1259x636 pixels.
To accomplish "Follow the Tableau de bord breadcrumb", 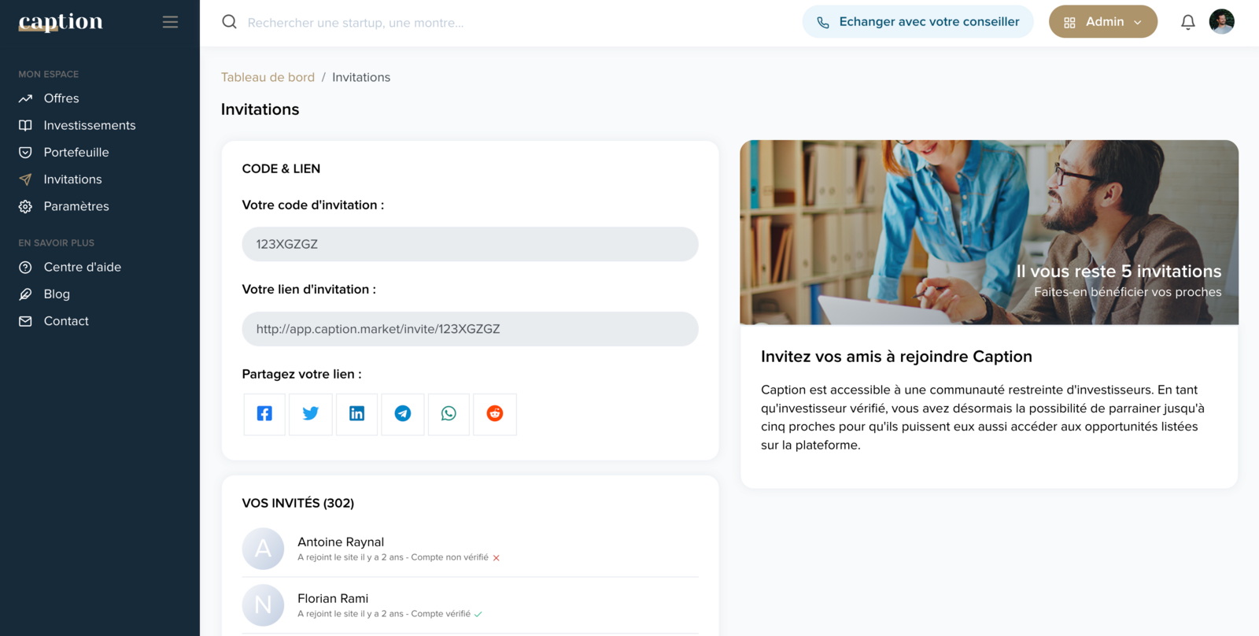I will 268,77.
